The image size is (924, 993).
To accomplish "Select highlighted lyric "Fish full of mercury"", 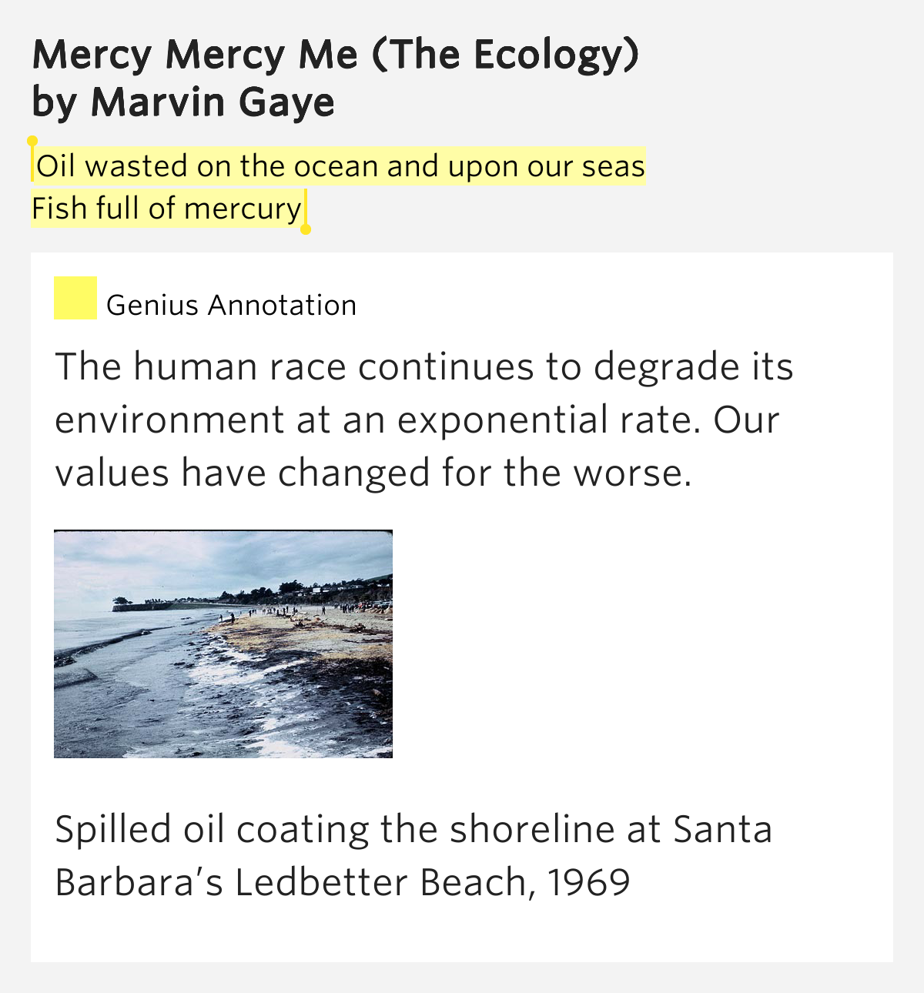I will (167, 209).
